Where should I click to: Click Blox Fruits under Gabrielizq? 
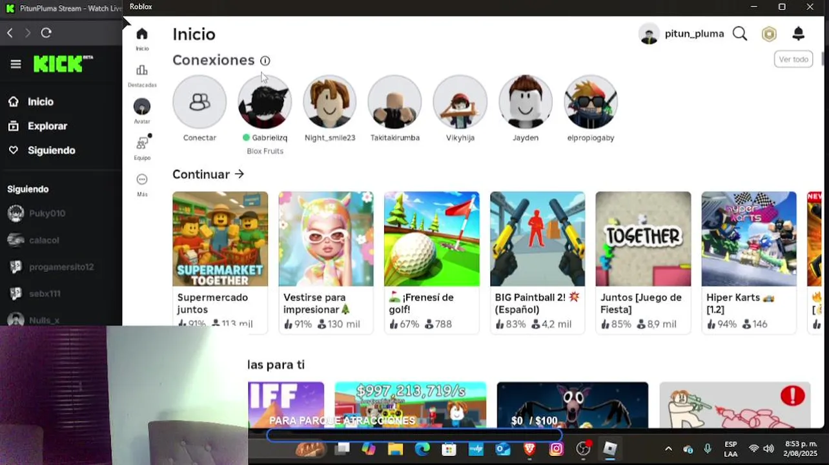click(x=265, y=151)
